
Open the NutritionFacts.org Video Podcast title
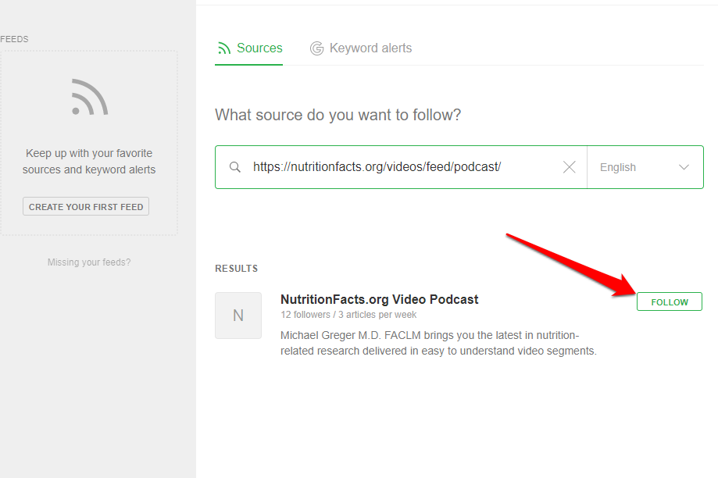point(379,299)
